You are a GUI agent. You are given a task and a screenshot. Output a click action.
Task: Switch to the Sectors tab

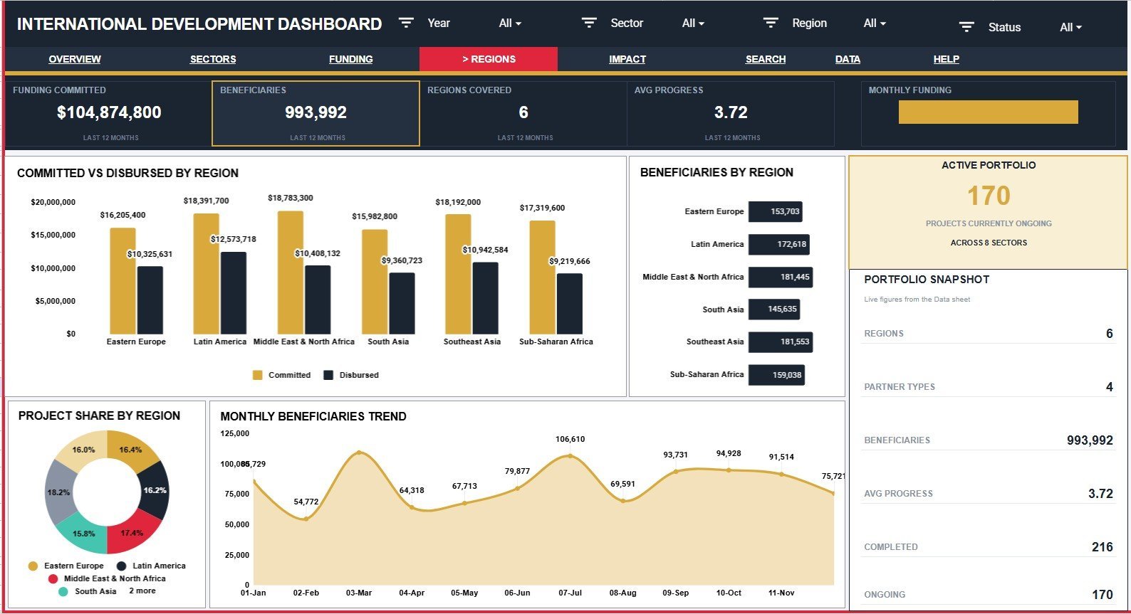tap(213, 59)
